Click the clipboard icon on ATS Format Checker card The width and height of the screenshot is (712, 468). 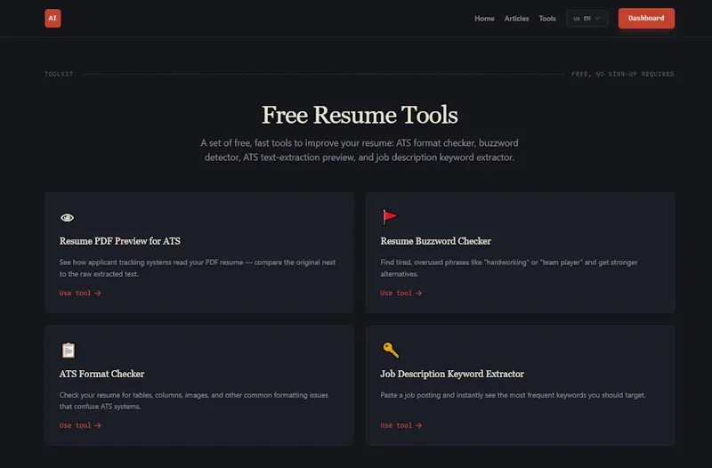69,350
